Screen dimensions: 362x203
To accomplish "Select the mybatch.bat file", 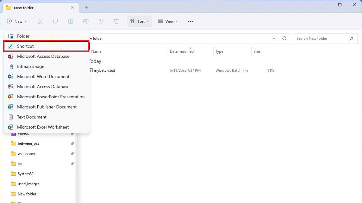I will pos(104,71).
